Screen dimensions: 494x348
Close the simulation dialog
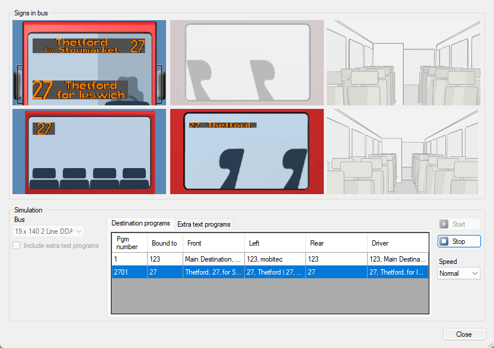[464, 334]
